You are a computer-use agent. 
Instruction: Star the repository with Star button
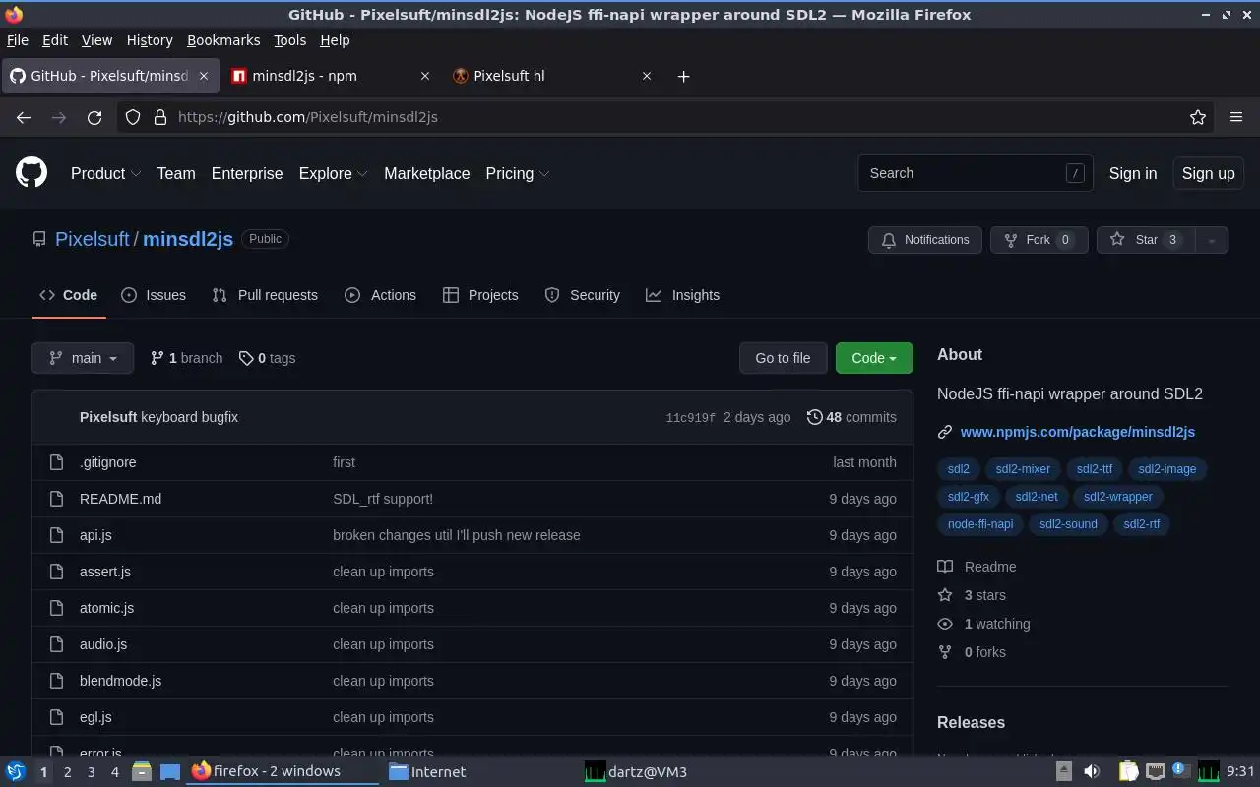click(1146, 240)
